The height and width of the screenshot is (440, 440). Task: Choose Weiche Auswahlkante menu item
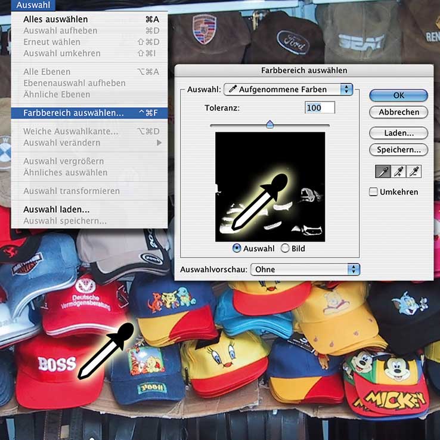(89, 131)
